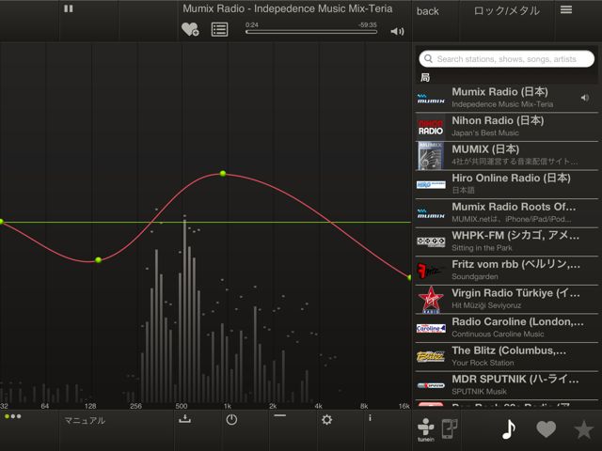
Task: Click the 16k frequency label
Action: click(x=404, y=406)
